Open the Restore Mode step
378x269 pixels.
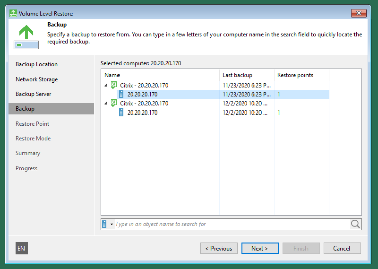click(x=33, y=139)
